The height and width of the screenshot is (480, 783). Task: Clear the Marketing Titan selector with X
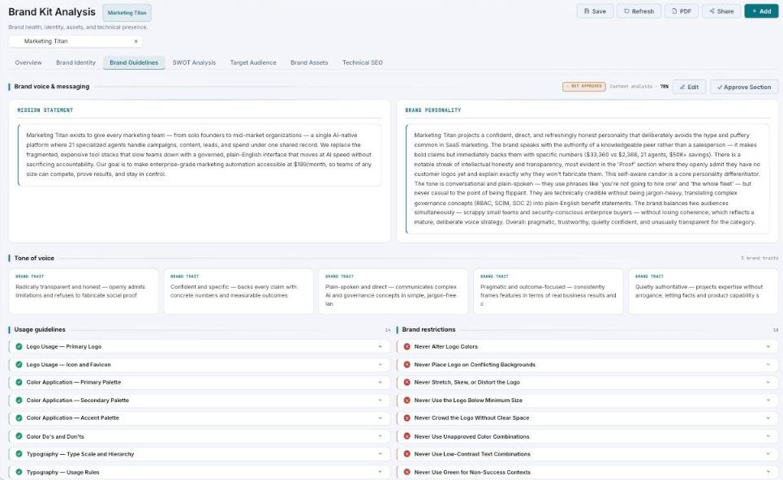136,41
